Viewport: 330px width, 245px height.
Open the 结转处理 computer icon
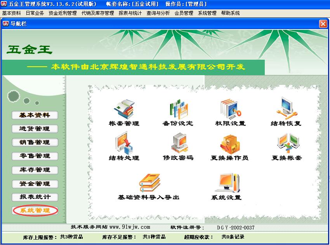coord(124,143)
